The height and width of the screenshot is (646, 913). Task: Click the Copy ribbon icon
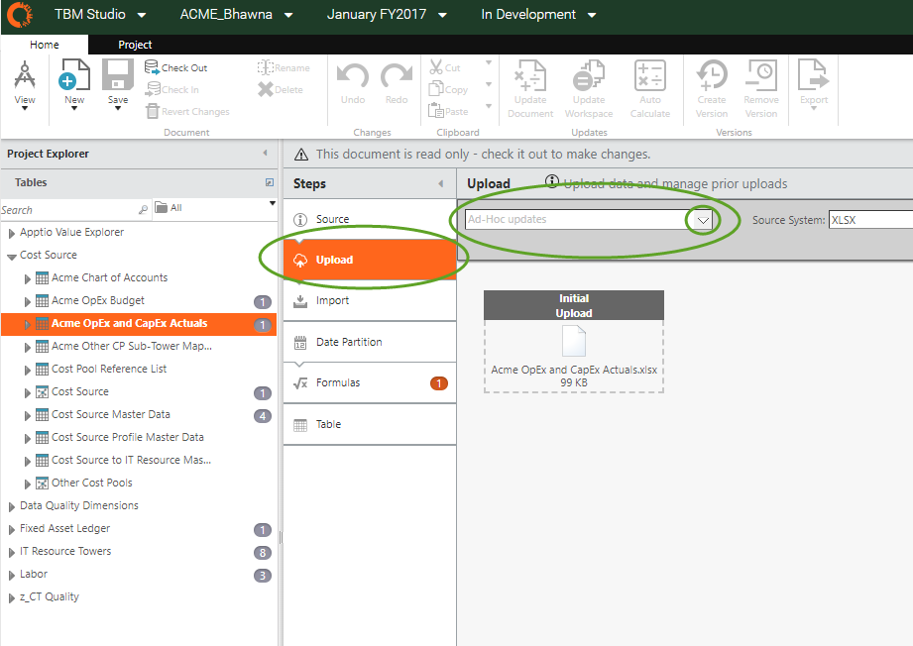[x=436, y=88]
